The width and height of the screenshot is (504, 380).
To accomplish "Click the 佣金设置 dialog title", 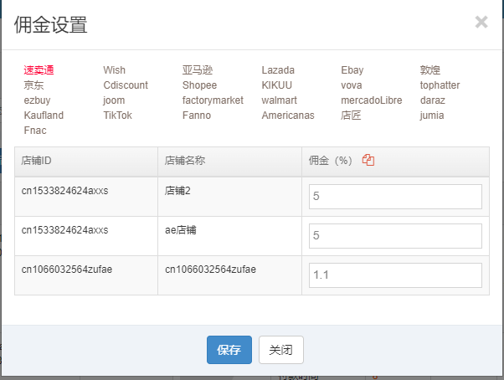I will pos(50,25).
